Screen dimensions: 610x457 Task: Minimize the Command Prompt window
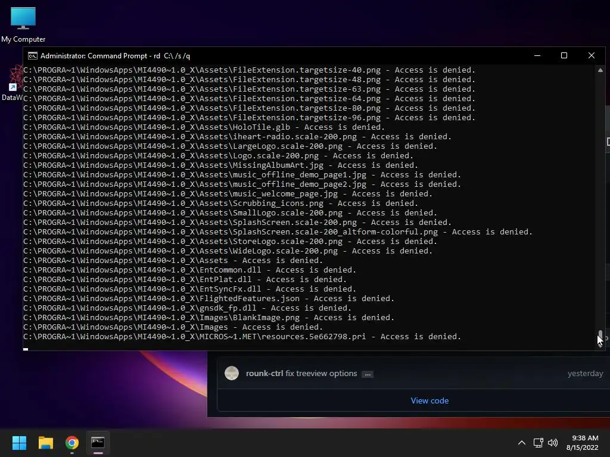tap(537, 55)
